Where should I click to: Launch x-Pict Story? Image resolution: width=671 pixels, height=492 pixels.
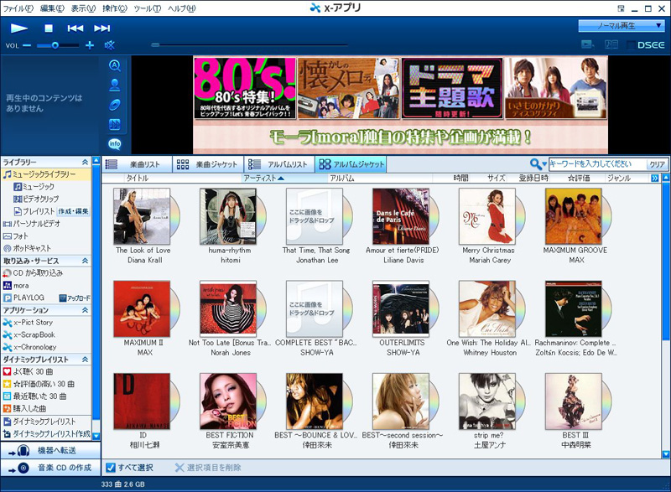(x=28, y=323)
